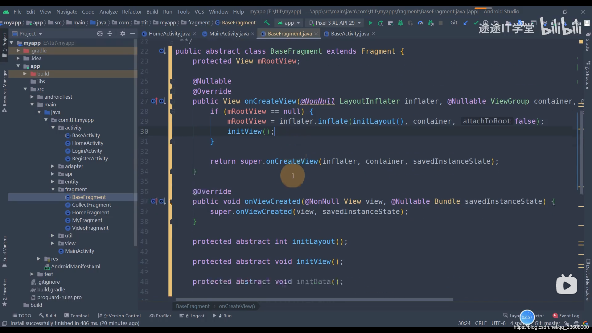Viewport: 592px width, 333px height.
Task: Start debugging with the green bug icon
Action: 400,23
